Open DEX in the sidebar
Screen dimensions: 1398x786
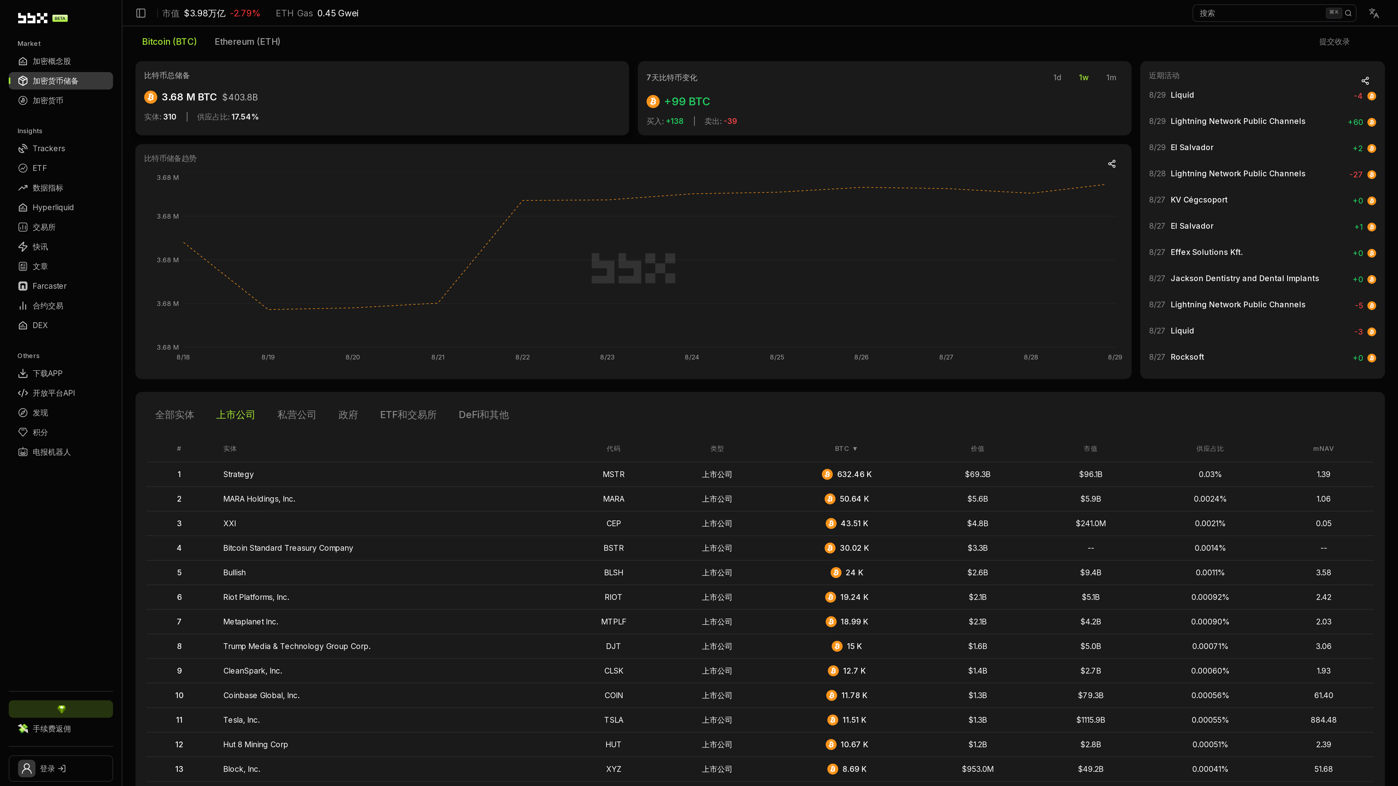click(x=61, y=326)
